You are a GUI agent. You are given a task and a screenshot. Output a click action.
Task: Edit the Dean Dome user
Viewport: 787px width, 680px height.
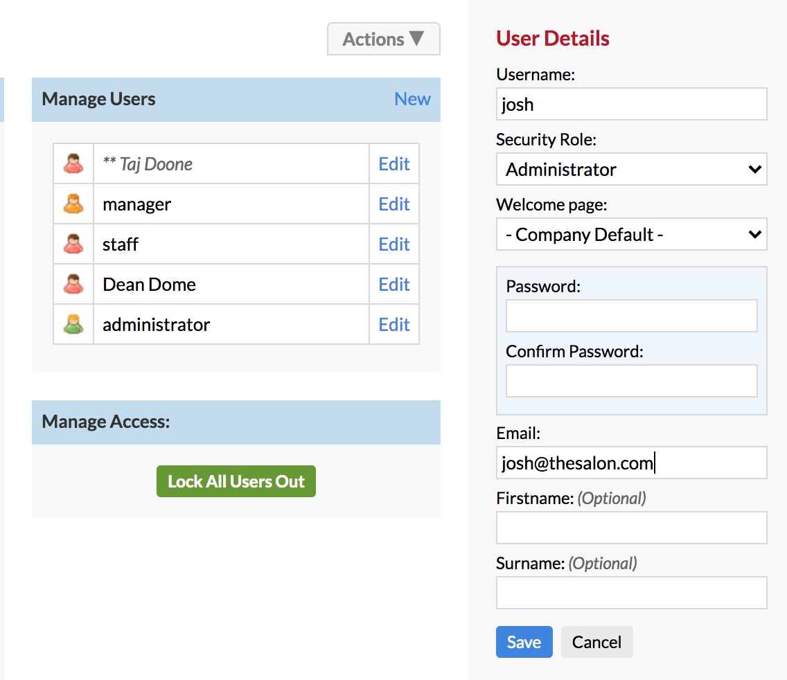click(x=394, y=285)
